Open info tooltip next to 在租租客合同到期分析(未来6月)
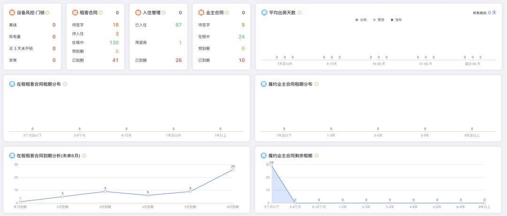 click(x=84, y=156)
